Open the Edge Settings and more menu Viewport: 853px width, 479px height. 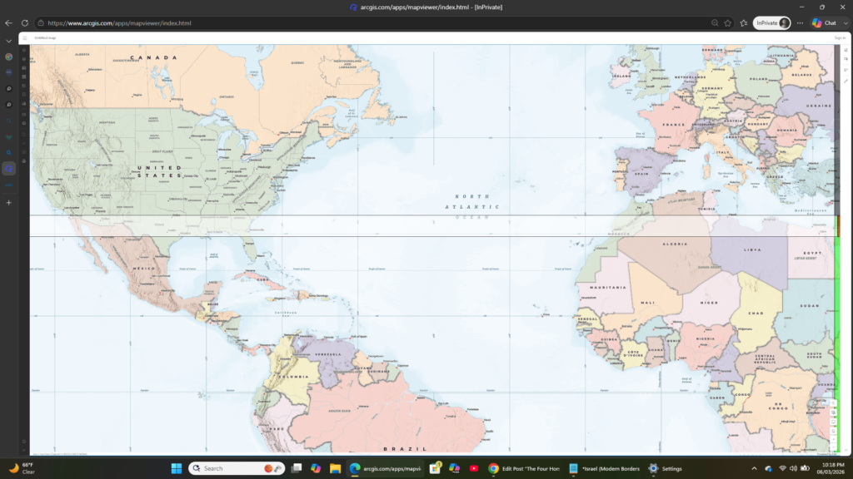pyautogui.click(x=800, y=22)
